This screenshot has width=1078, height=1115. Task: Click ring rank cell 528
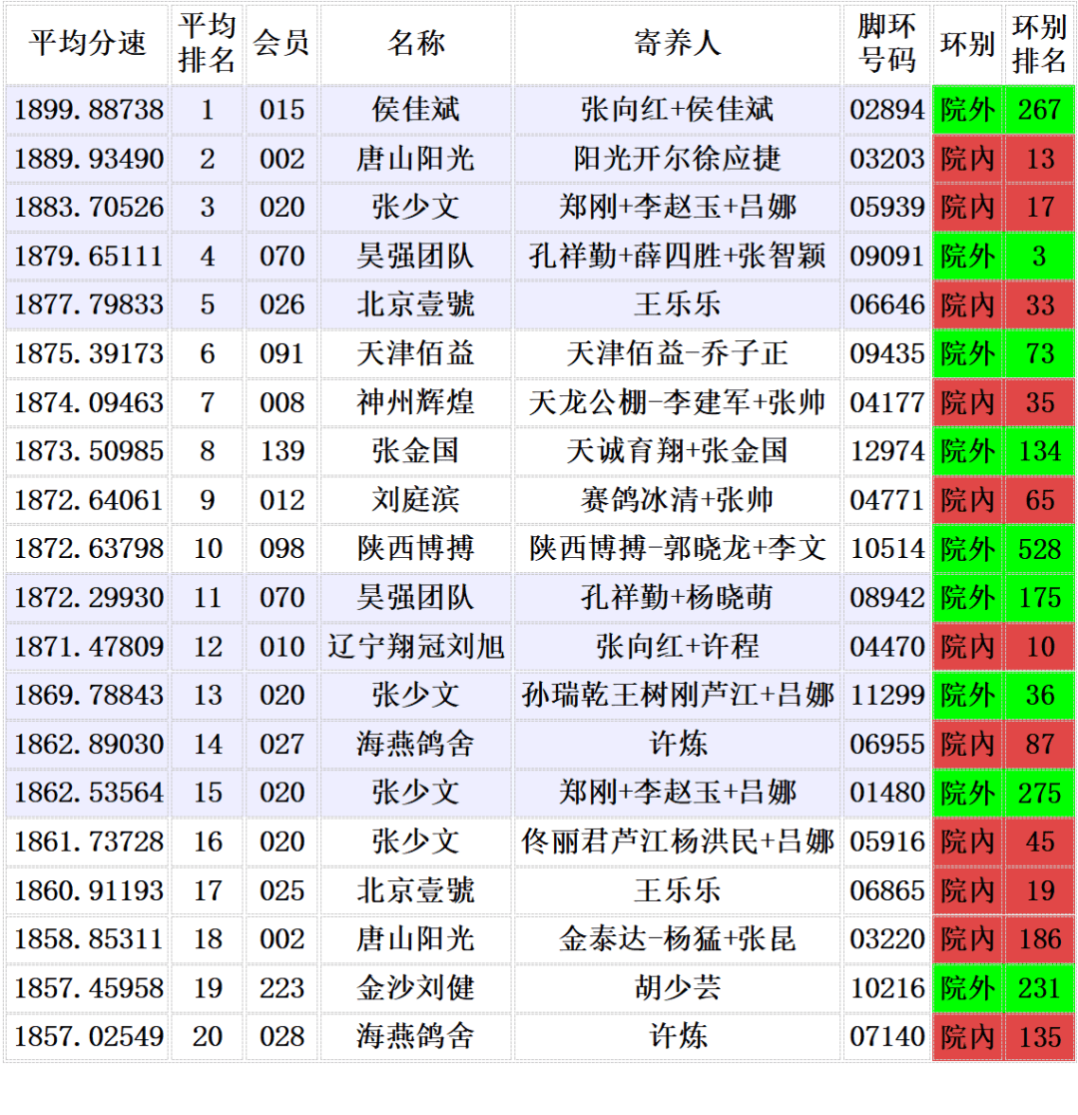1040,549
